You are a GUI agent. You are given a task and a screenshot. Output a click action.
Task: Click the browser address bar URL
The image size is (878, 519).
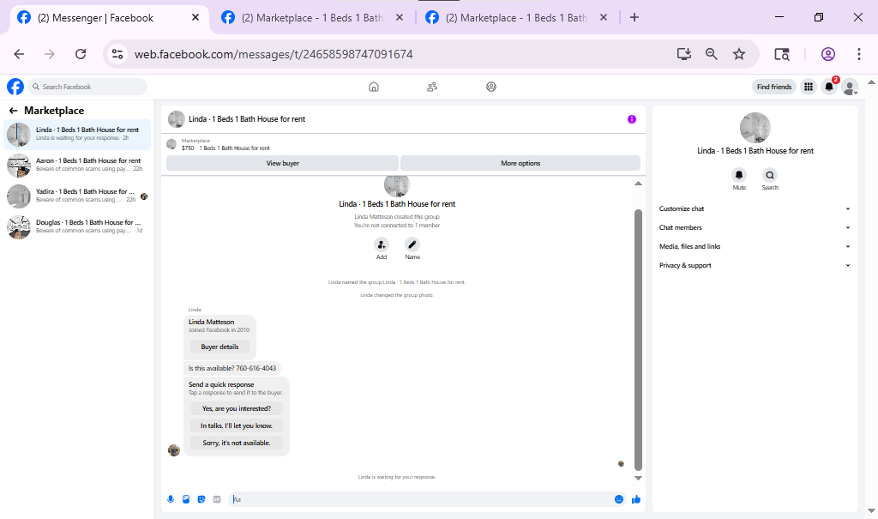(x=274, y=54)
